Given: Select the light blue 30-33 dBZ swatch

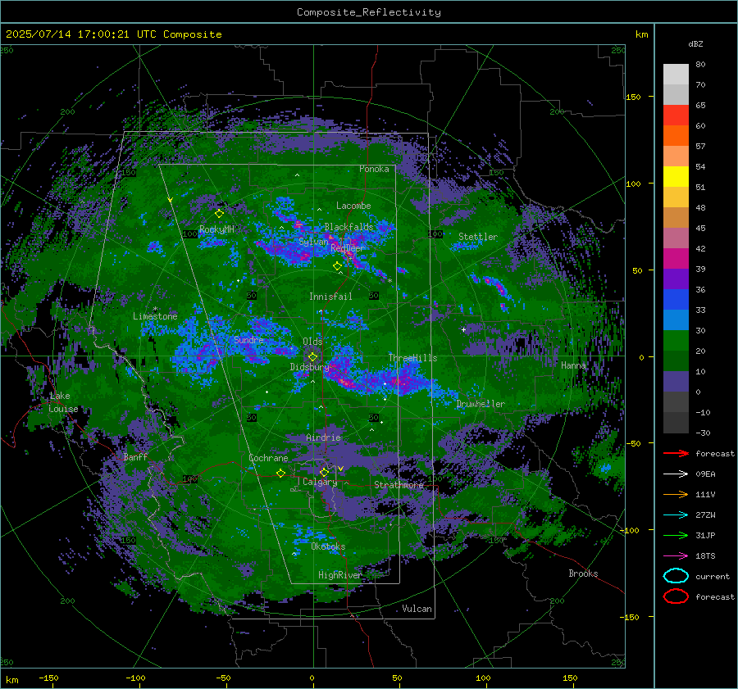Looking at the screenshot, I should click(676, 320).
